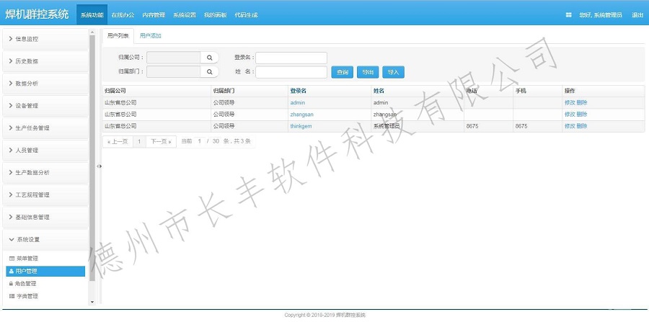Open 菜单管理 with the menu icon
This screenshot has height=322, width=649.
(27, 258)
